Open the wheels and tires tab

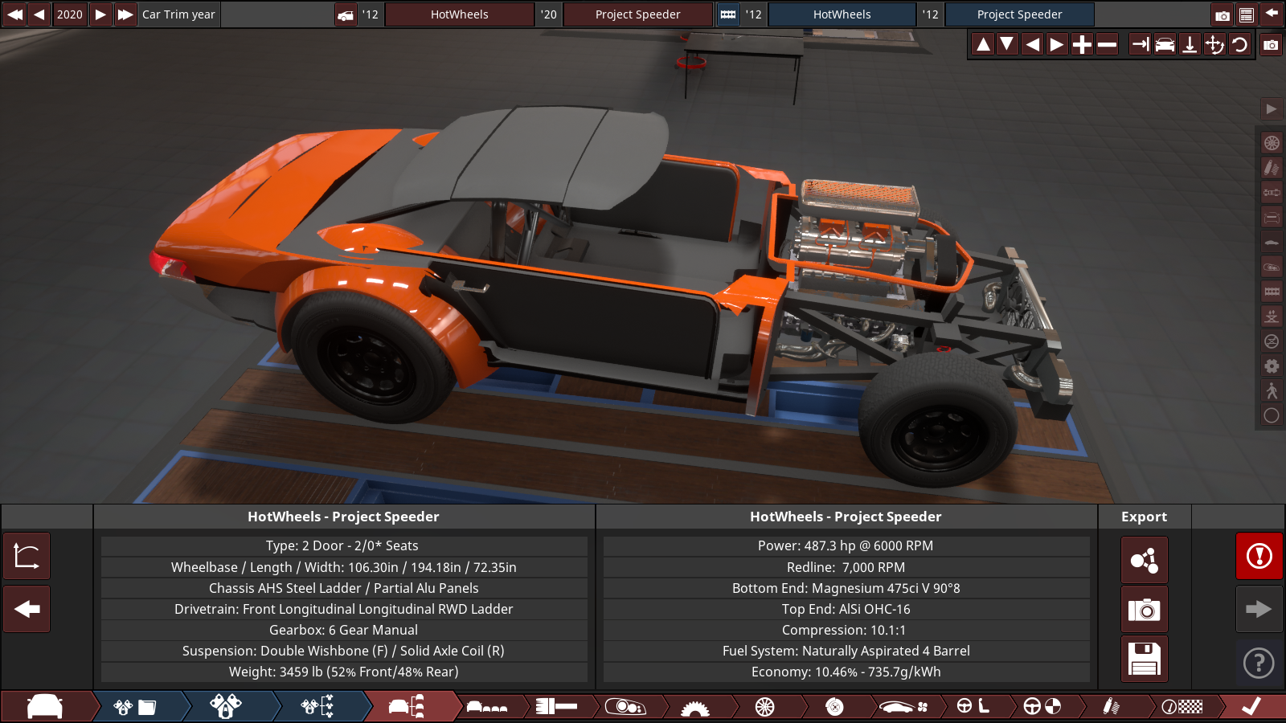tap(765, 707)
